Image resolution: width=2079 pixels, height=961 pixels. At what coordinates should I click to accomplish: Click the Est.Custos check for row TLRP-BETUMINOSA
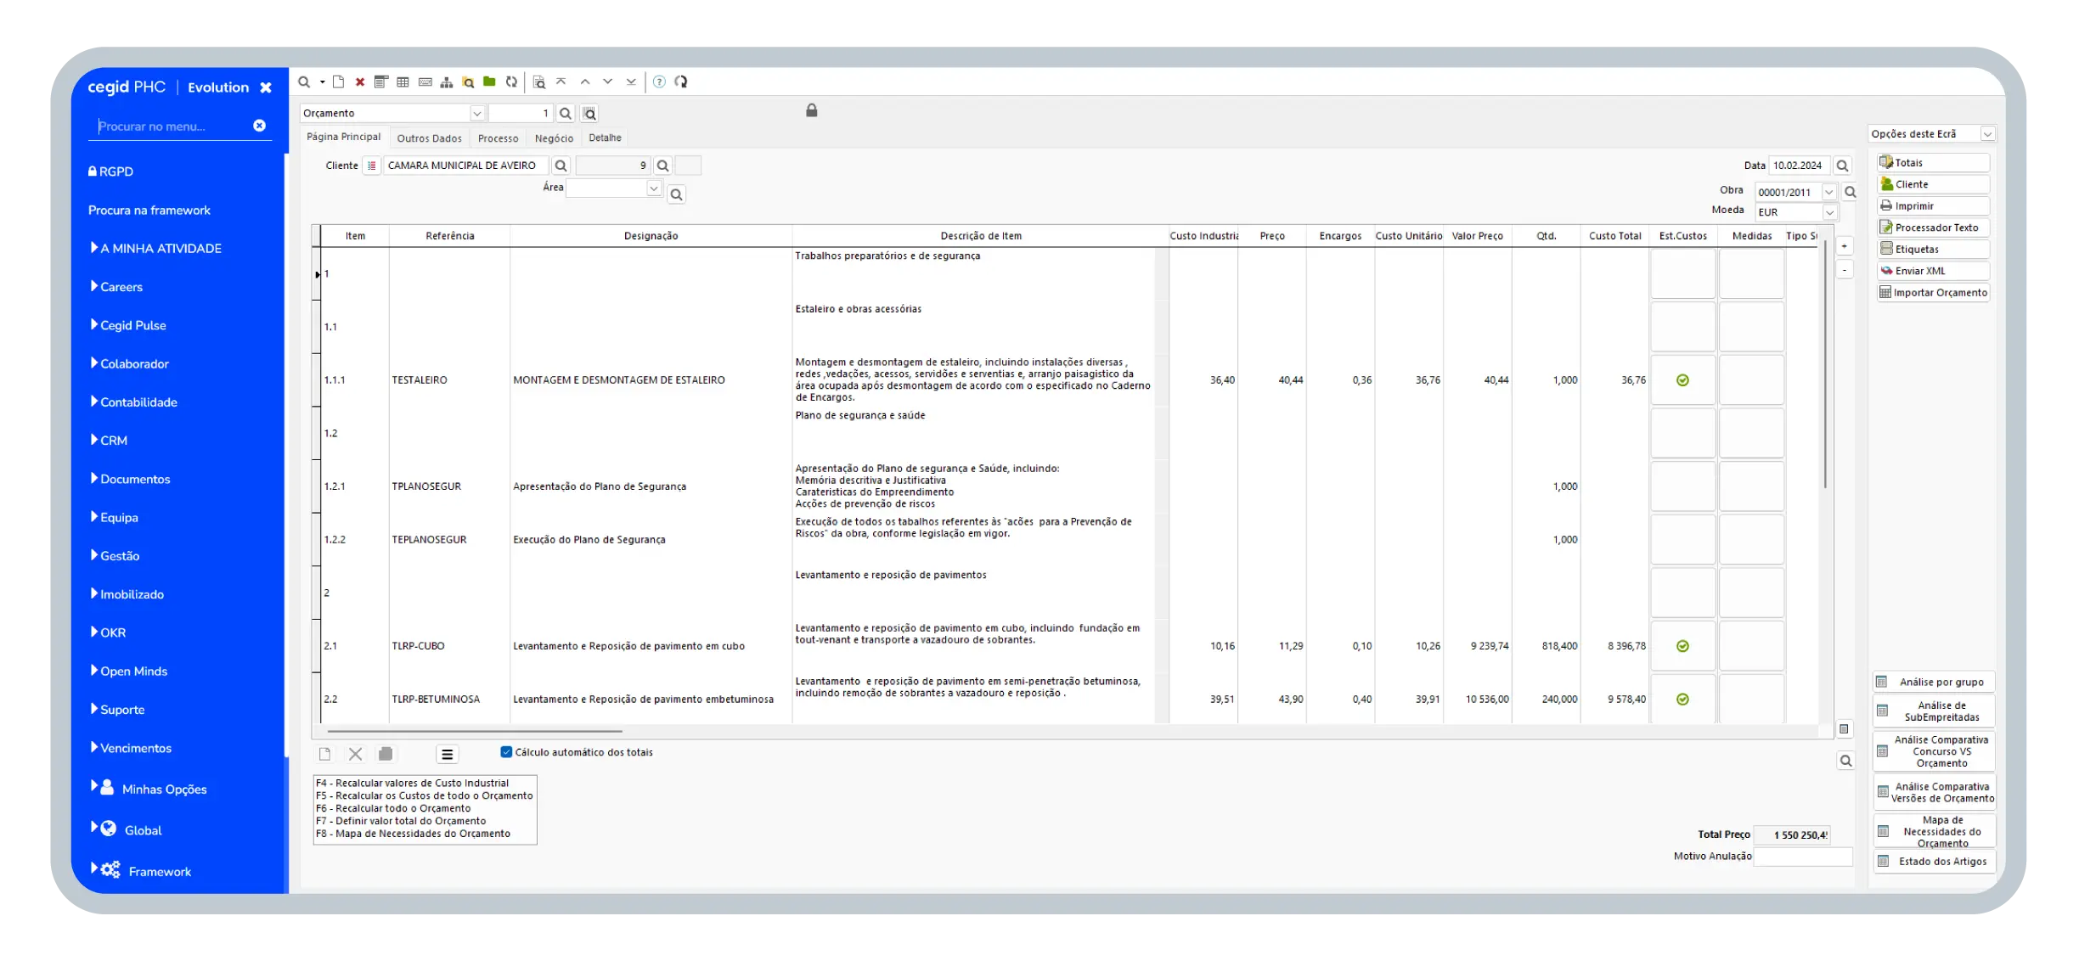point(1682,700)
